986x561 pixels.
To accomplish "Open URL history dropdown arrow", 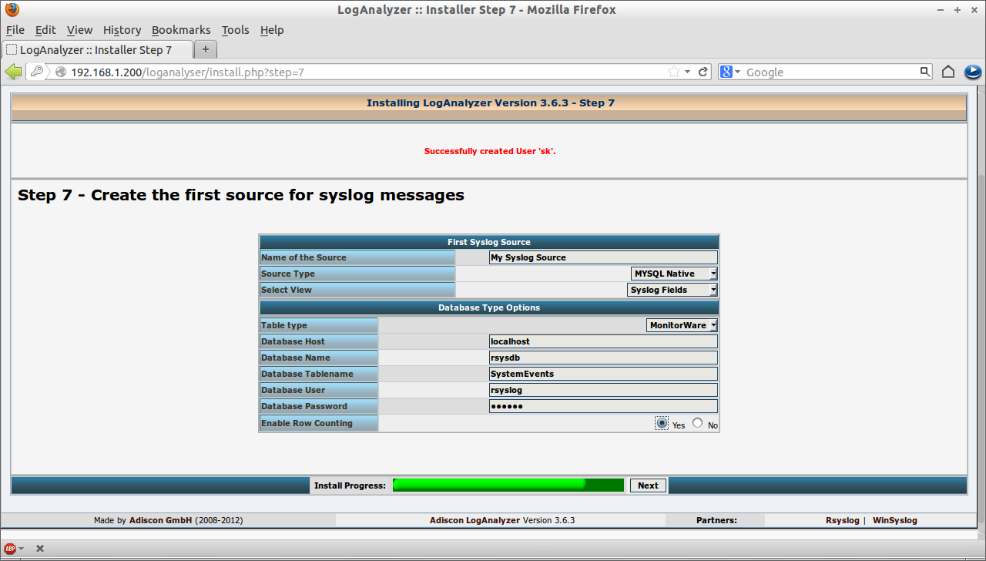I will coord(688,72).
